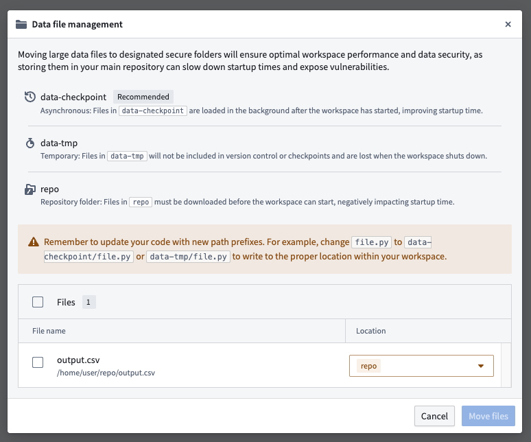531x442 pixels.
Task: Click the Recommended tag next to data-checkpoint
Action: [143, 97]
